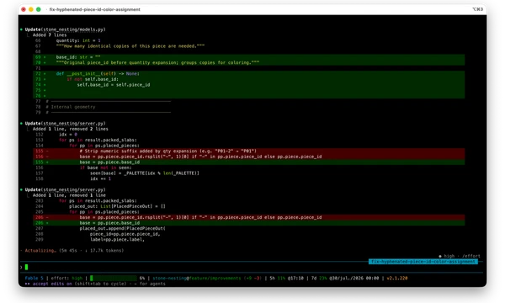Click the highlighted fix-hyphenated-piece-id-color-assignment badge above the prompt
The image size is (505, 303).
(423, 262)
